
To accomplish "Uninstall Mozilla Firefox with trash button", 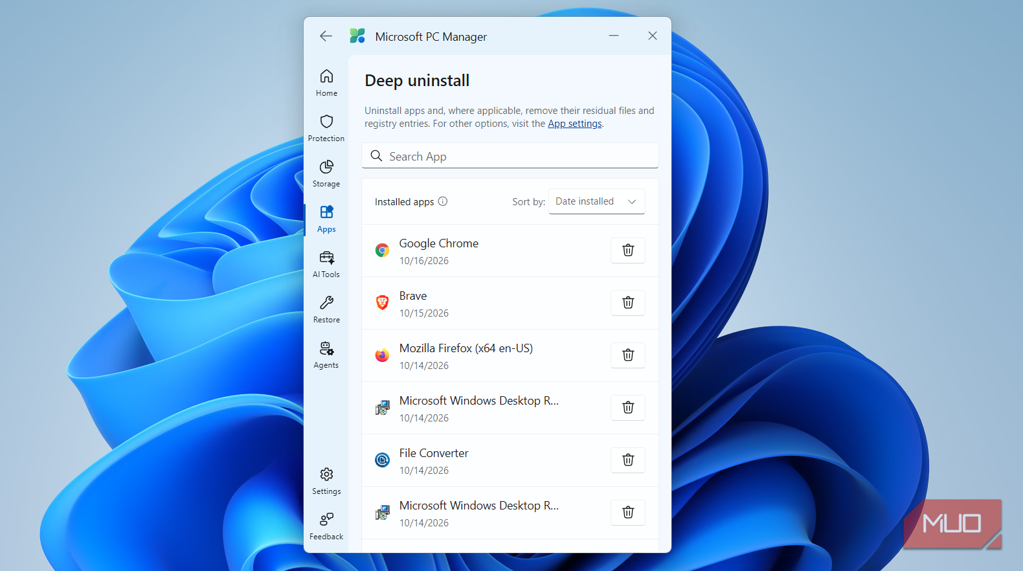I will pos(628,355).
